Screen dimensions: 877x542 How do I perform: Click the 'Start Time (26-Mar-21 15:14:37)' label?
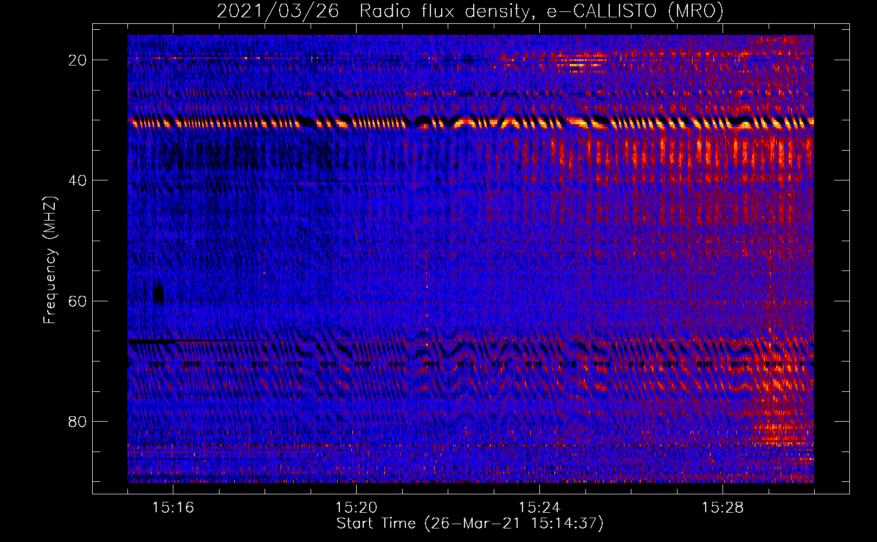[x=470, y=524]
